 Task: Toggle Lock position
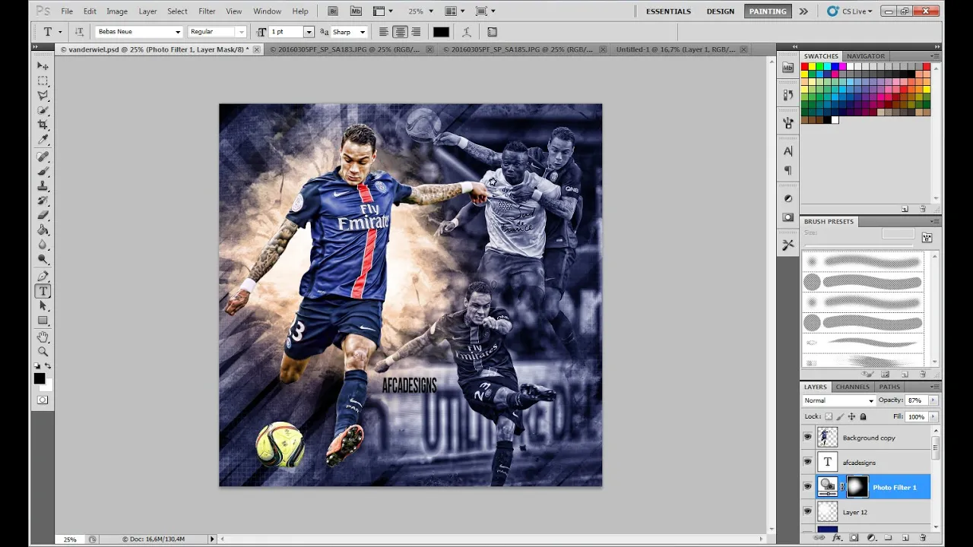pos(851,416)
